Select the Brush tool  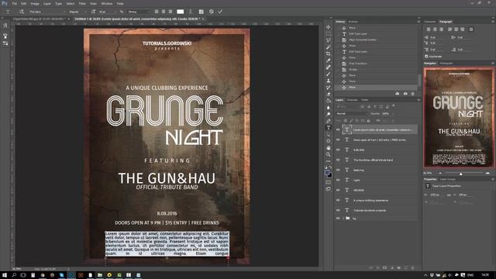point(329,74)
